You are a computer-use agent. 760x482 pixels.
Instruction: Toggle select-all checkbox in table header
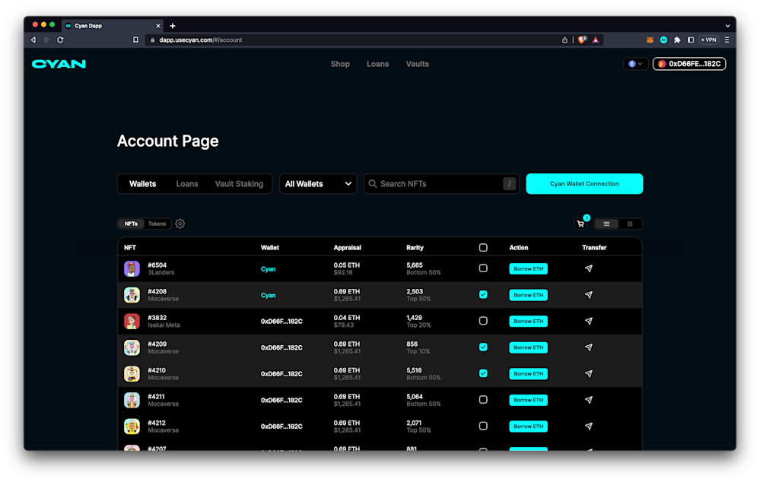click(483, 248)
